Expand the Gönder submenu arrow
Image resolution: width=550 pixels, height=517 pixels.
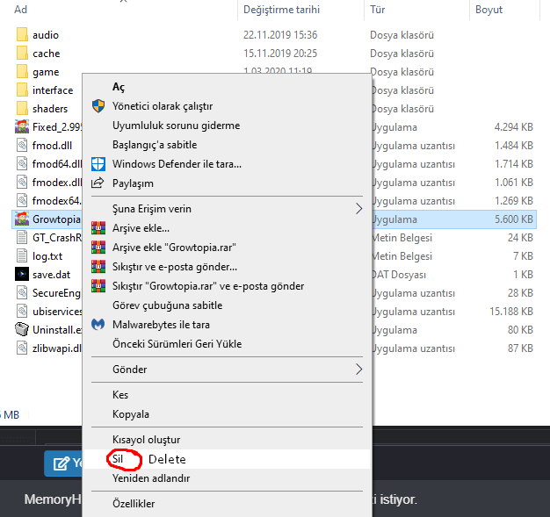(x=358, y=369)
